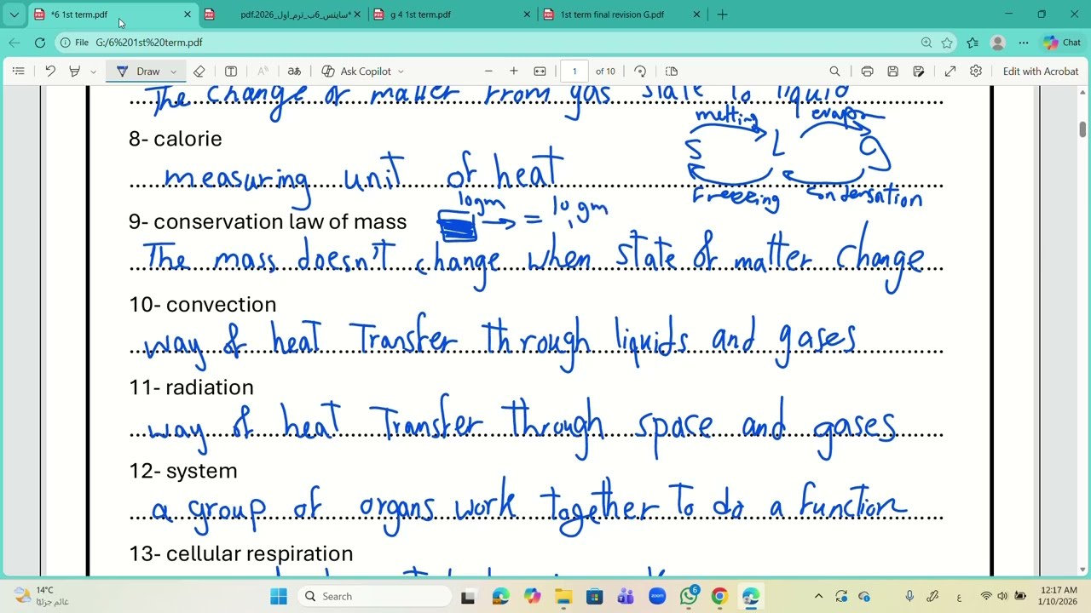Expand the Draw tool options dropdown

(x=174, y=72)
